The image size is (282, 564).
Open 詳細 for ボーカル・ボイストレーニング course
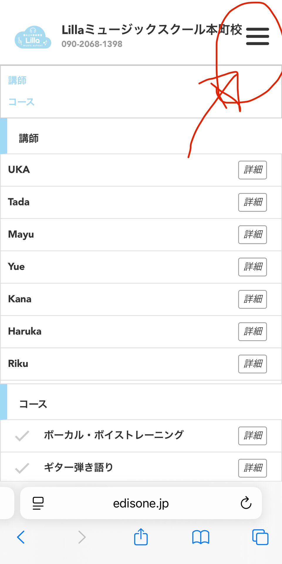(x=252, y=436)
